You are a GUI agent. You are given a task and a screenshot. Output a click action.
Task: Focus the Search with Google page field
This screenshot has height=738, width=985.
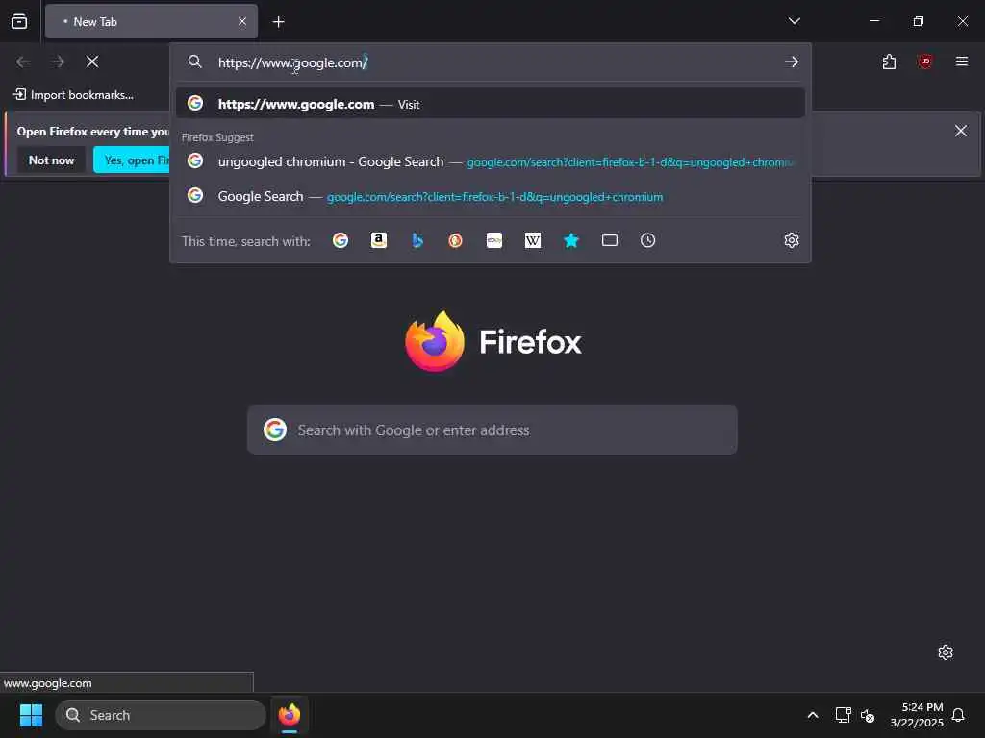click(492, 430)
